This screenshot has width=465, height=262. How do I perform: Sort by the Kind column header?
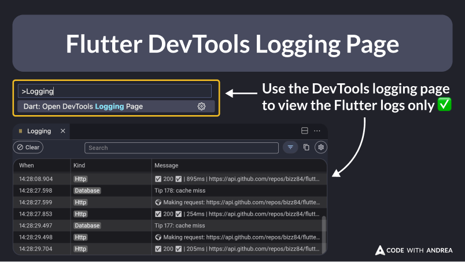[x=79, y=165]
